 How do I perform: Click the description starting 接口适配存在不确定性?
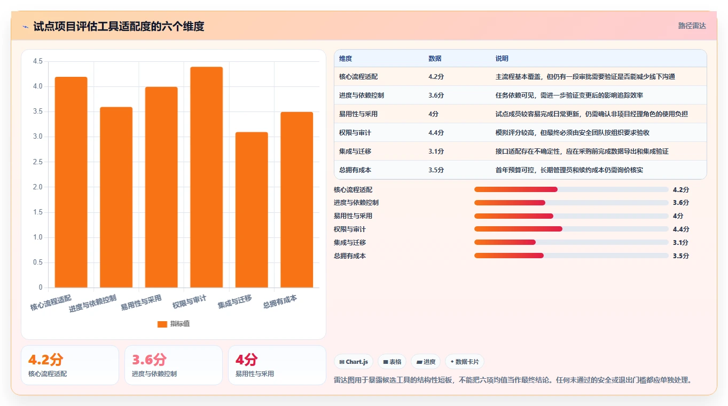[x=582, y=152]
